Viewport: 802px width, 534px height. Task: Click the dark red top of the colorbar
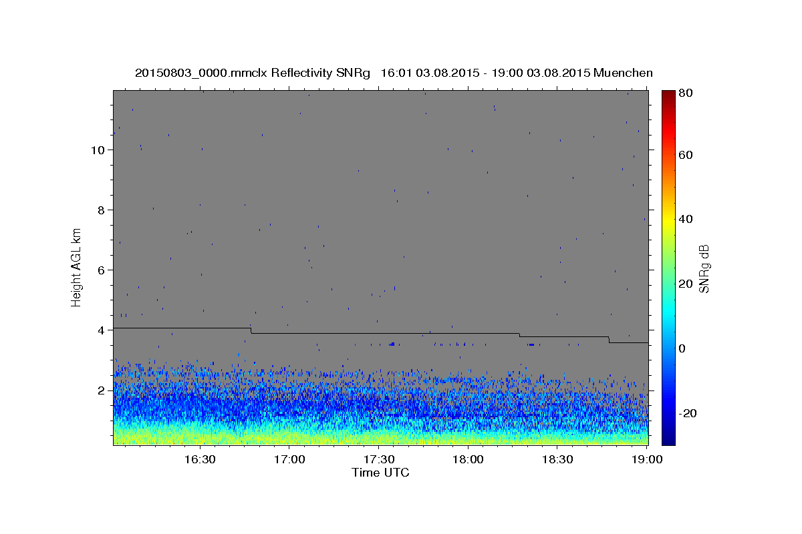(x=668, y=95)
